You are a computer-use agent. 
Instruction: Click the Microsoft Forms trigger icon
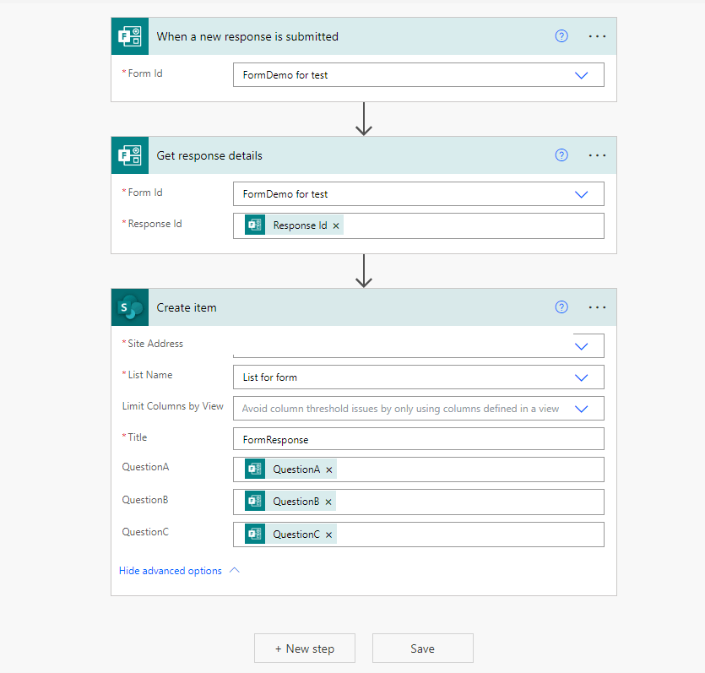[x=129, y=35]
